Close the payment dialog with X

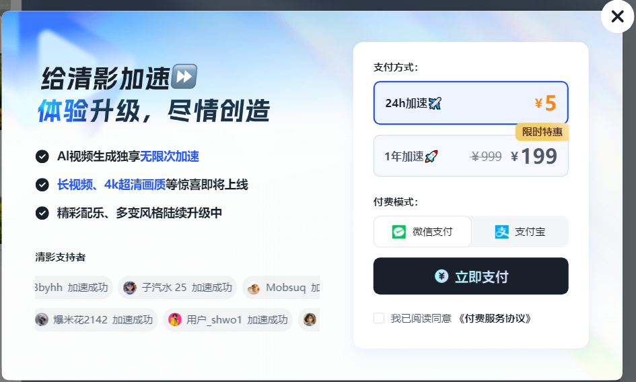(x=617, y=17)
